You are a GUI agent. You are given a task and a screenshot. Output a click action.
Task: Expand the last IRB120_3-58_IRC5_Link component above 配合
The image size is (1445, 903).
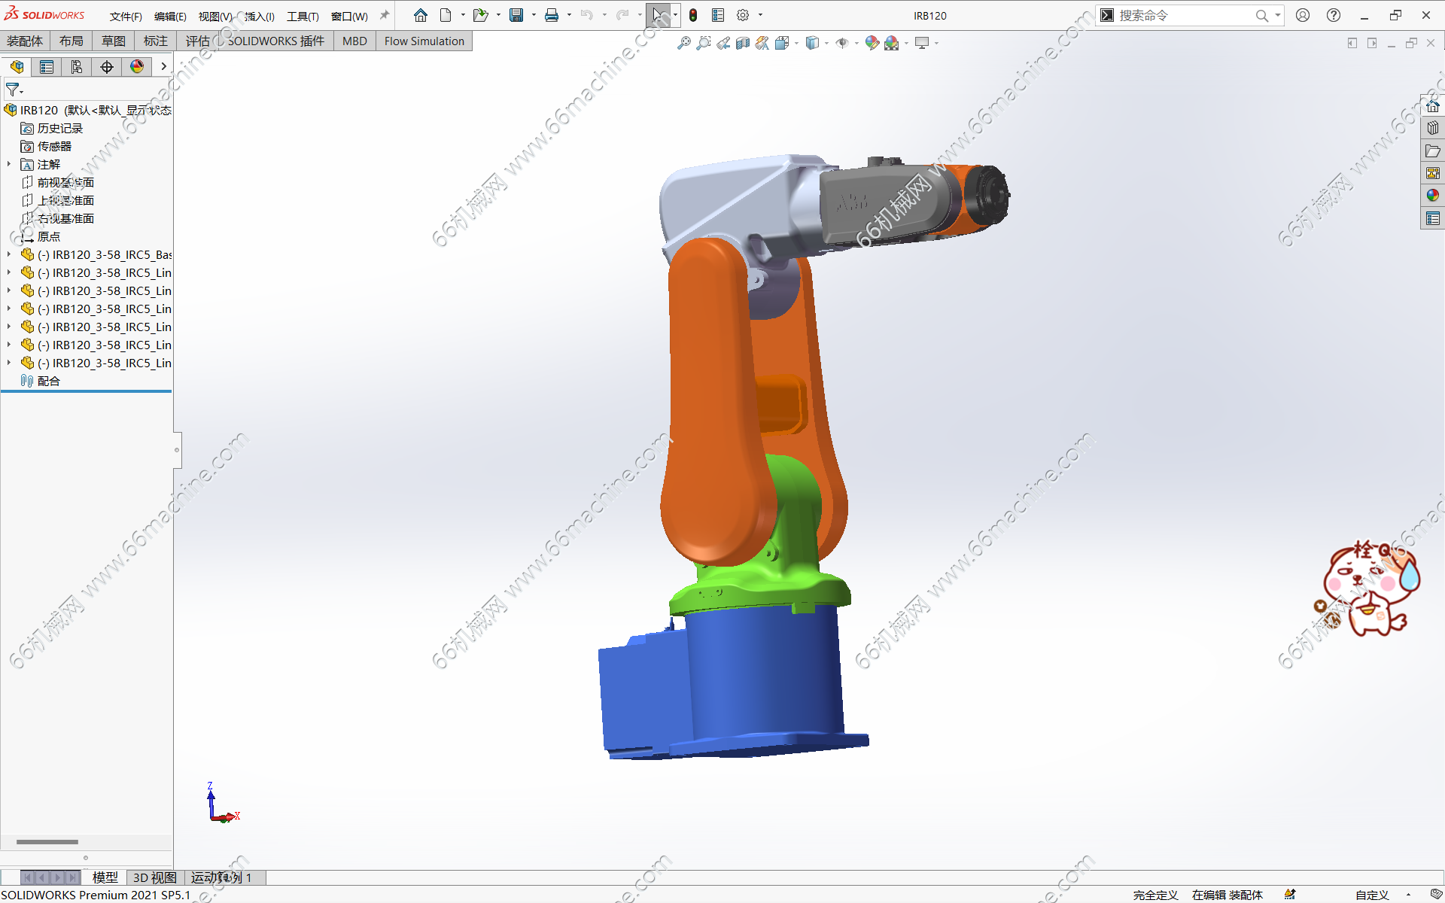pos(9,363)
